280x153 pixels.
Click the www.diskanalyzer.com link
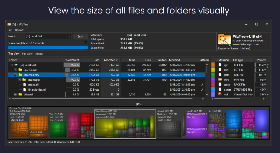coord(246,44)
